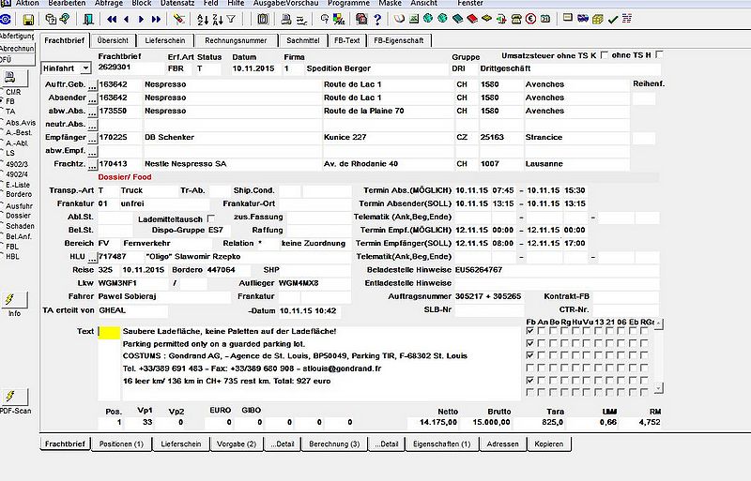Screen dimensions: 751x481
Task: Toggle the Lademitteltausch checkbox
Action: tap(210, 218)
